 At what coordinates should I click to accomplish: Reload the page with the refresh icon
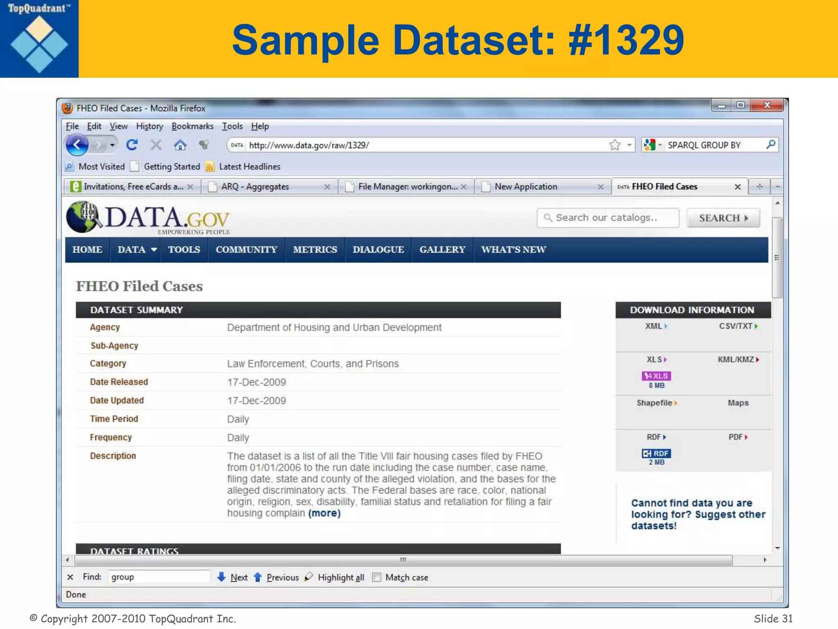132,145
